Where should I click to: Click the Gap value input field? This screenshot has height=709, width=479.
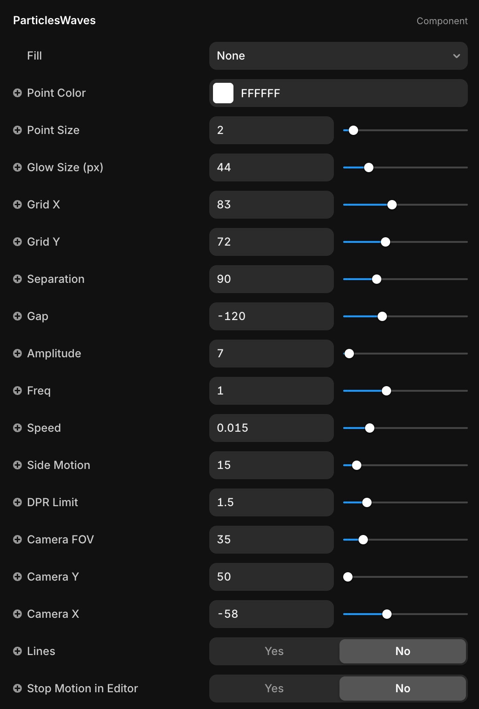click(271, 316)
